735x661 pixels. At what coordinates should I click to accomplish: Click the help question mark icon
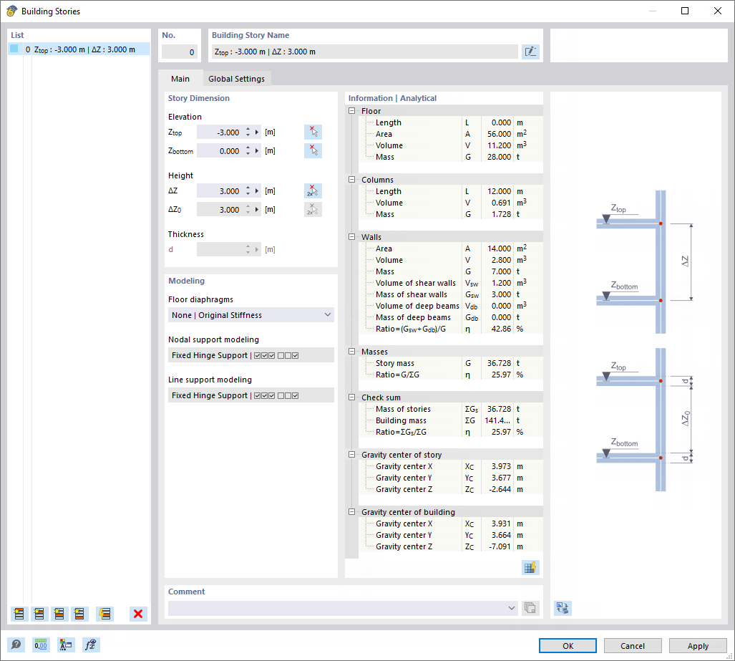coord(16,645)
